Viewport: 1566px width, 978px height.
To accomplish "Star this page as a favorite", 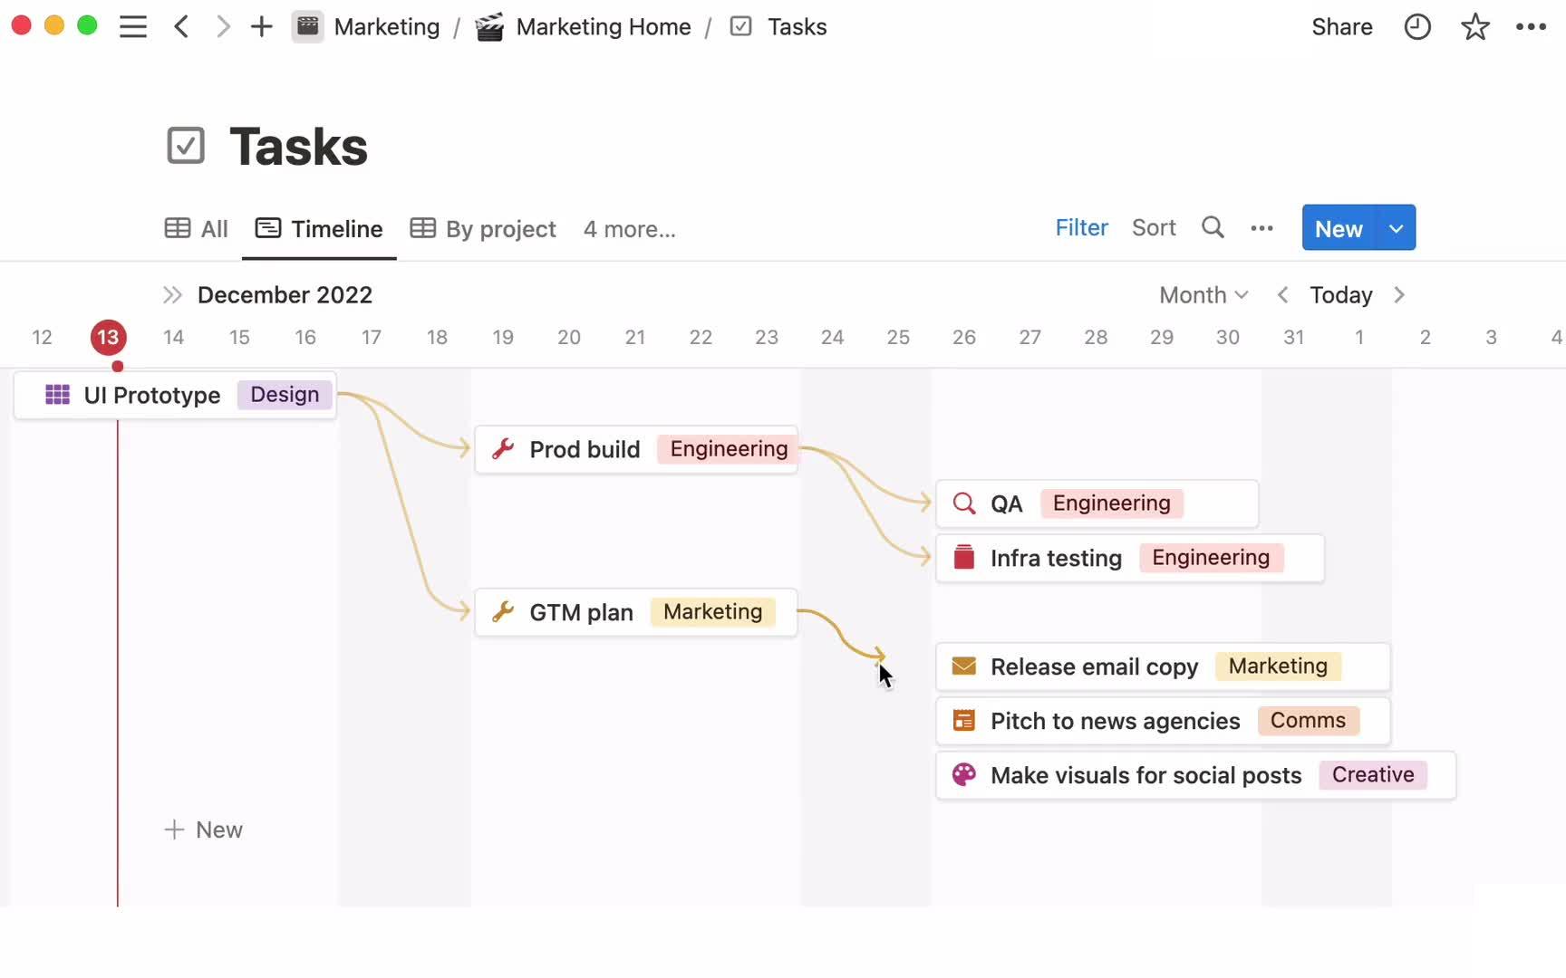I will (1474, 27).
